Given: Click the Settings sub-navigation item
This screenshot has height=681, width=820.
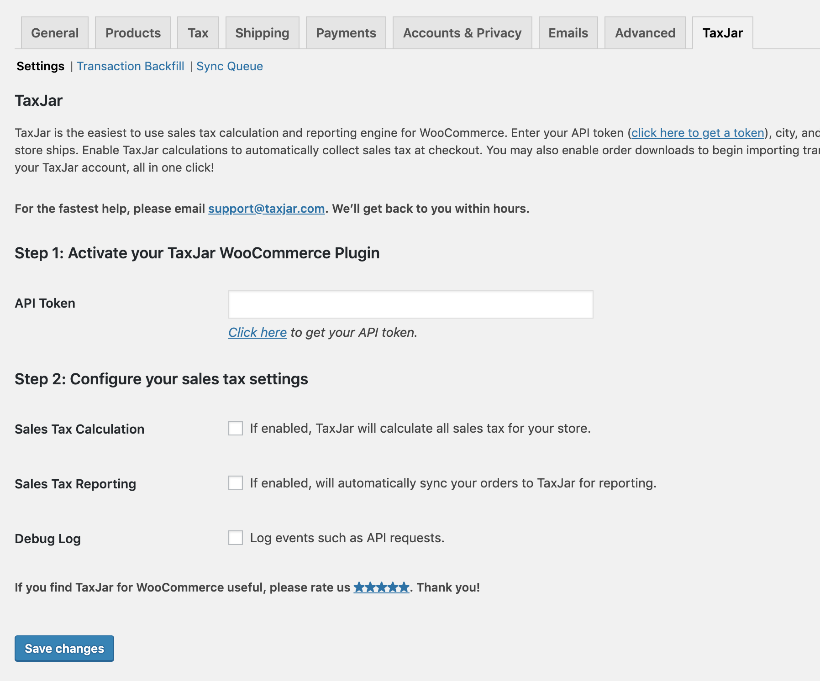Looking at the screenshot, I should tap(41, 66).
